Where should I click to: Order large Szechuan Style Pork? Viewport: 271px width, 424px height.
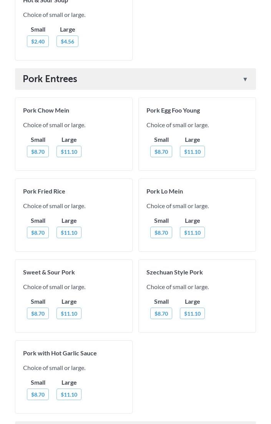[x=192, y=313]
